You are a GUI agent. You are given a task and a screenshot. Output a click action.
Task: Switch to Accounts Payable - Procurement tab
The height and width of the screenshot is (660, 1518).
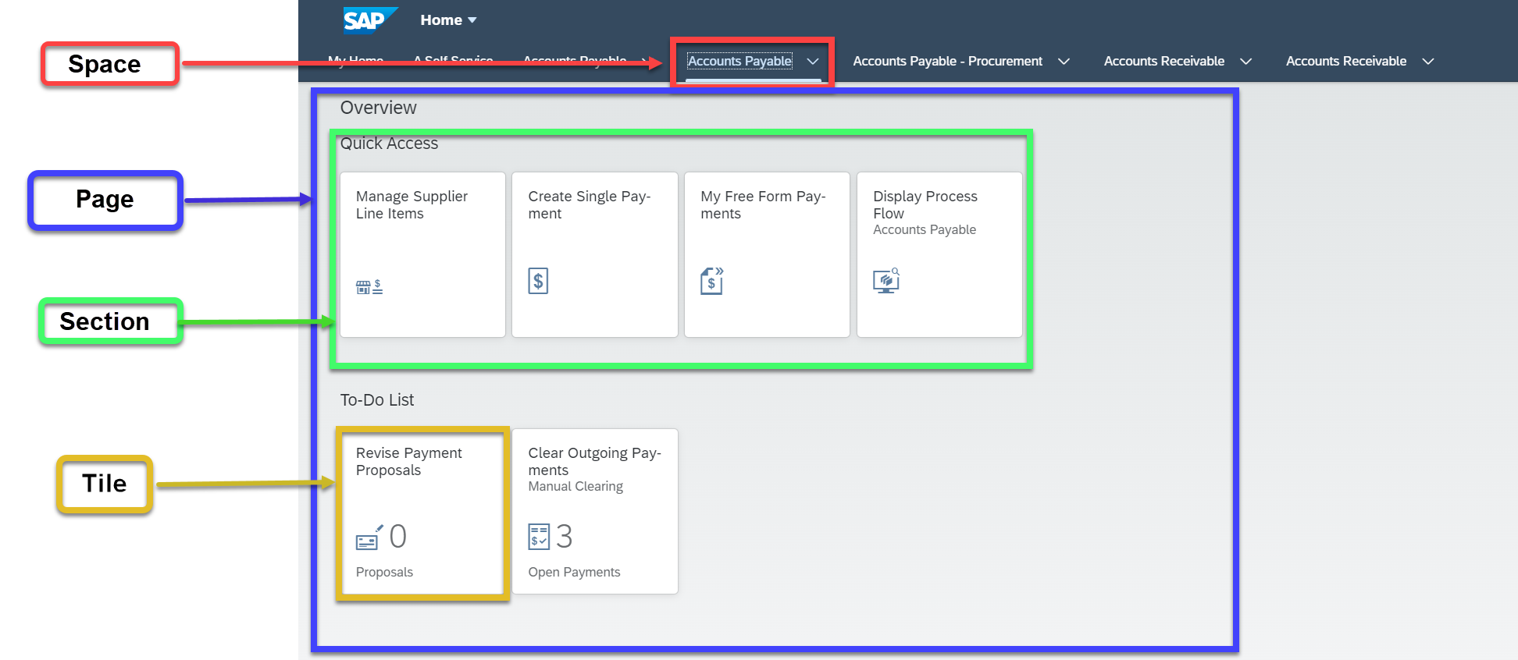point(947,62)
